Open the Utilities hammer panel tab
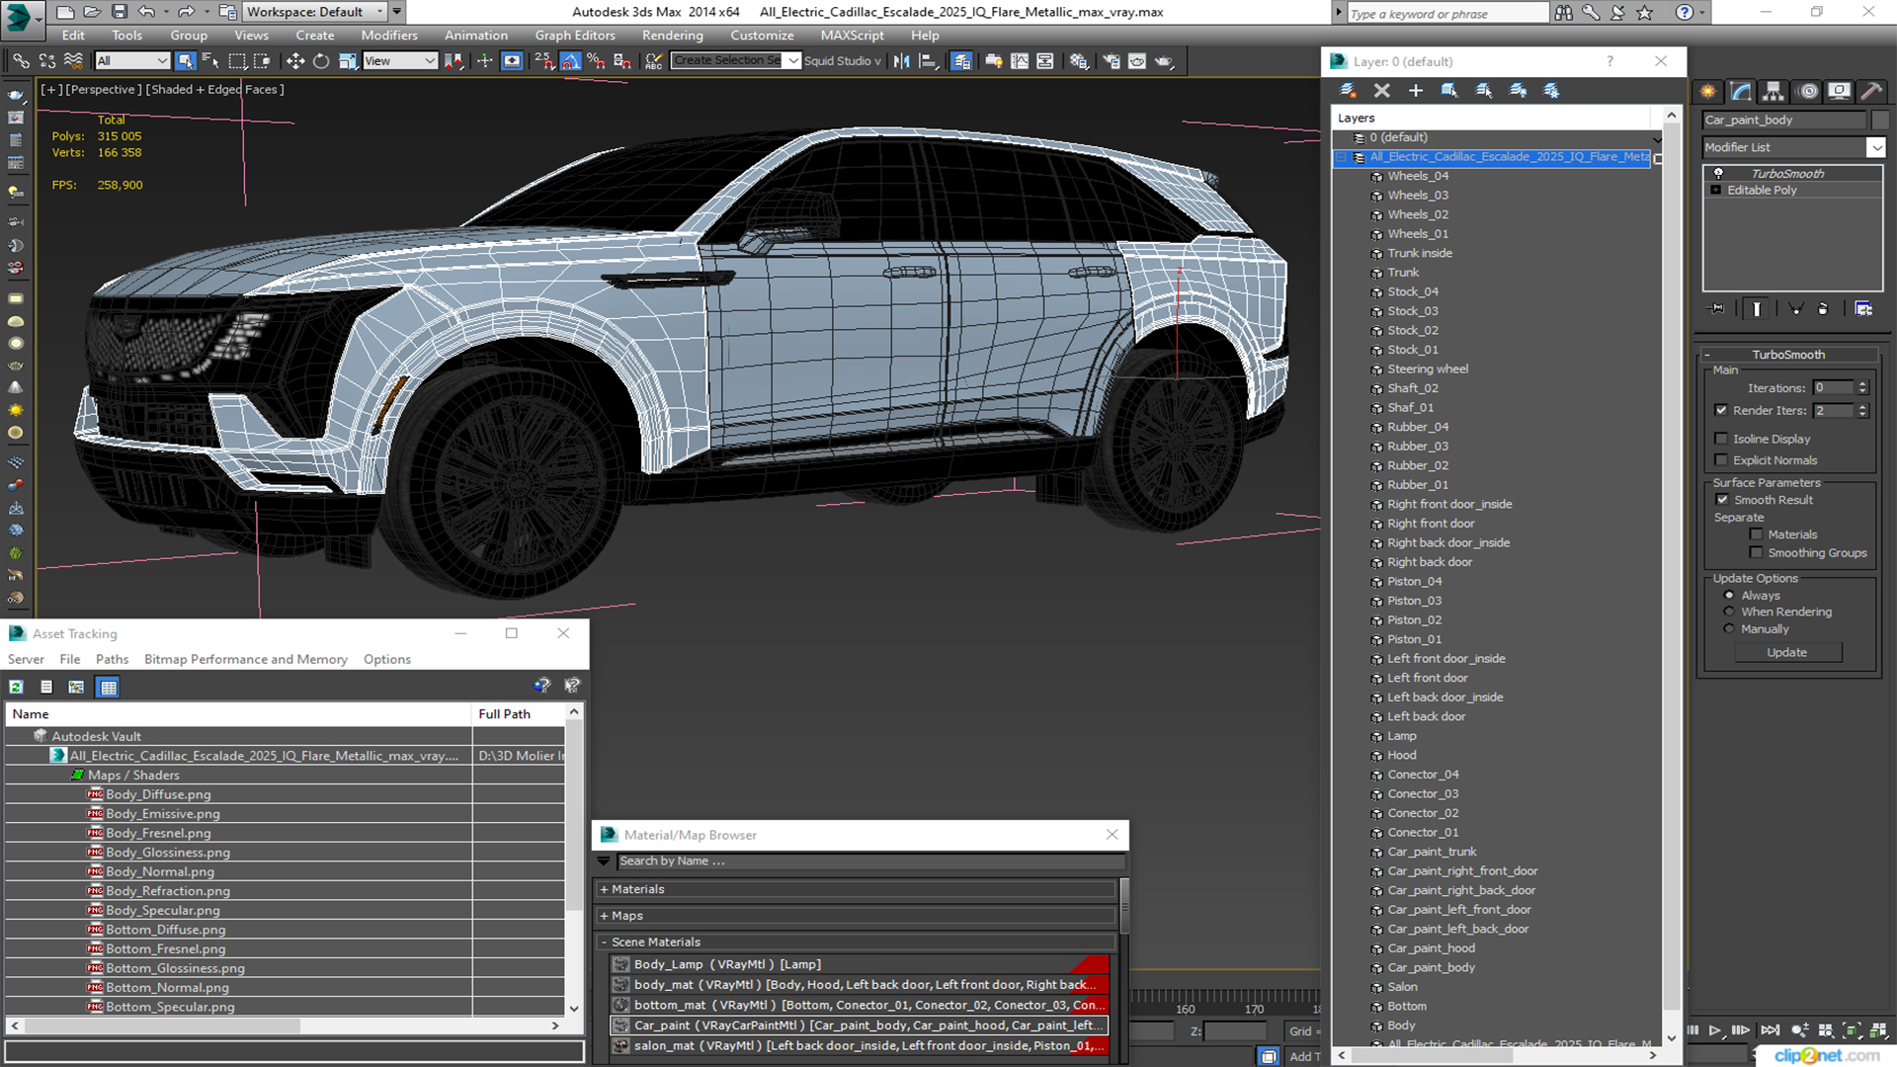This screenshot has width=1897, height=1067. click(1870, 91)
